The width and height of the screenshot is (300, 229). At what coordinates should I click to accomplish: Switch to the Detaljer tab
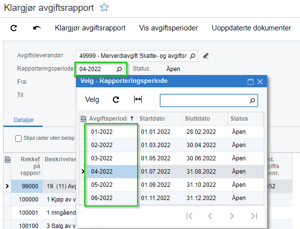(x=23, y=120)
